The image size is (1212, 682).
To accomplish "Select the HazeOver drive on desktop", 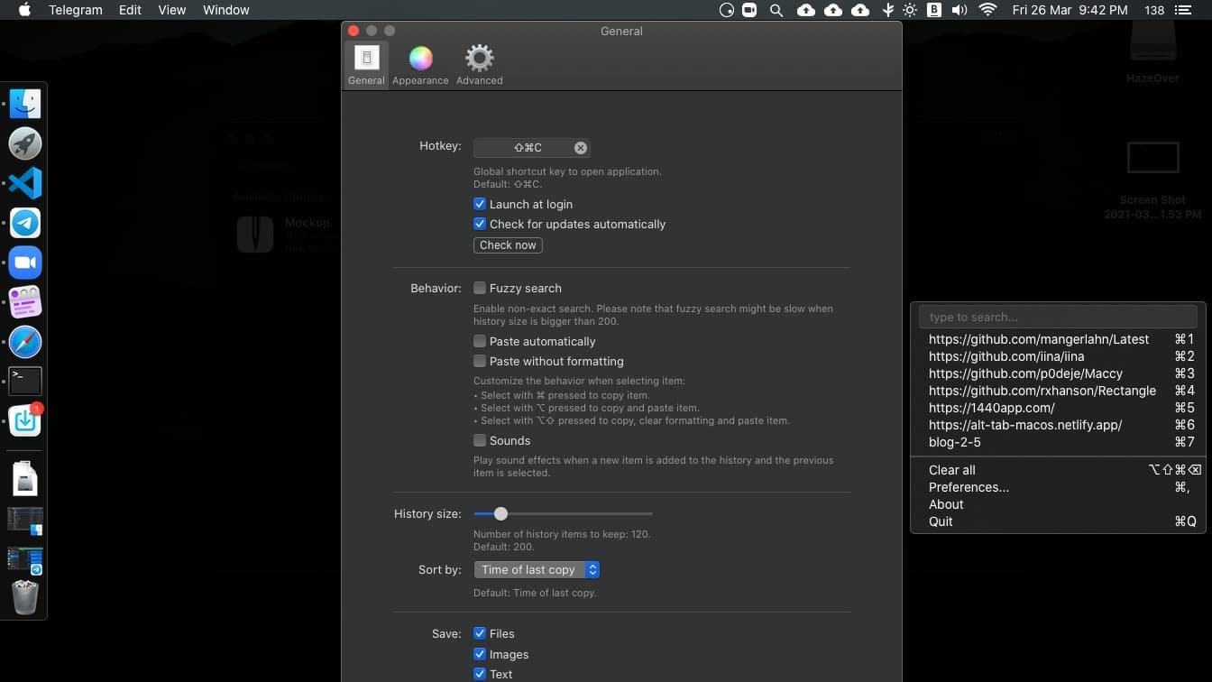I will tap(1152, 54).
